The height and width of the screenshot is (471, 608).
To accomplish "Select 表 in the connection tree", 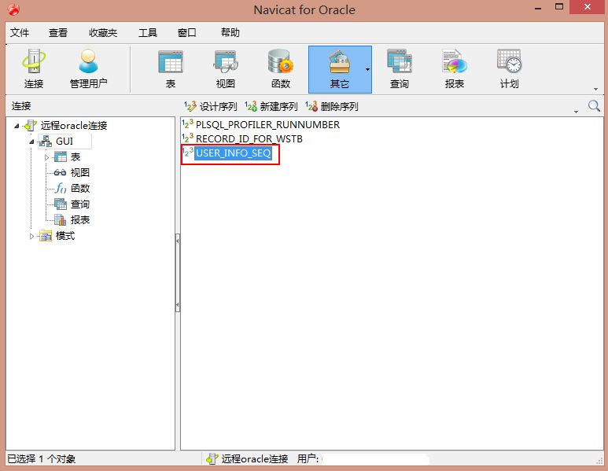I will point(76,157).
